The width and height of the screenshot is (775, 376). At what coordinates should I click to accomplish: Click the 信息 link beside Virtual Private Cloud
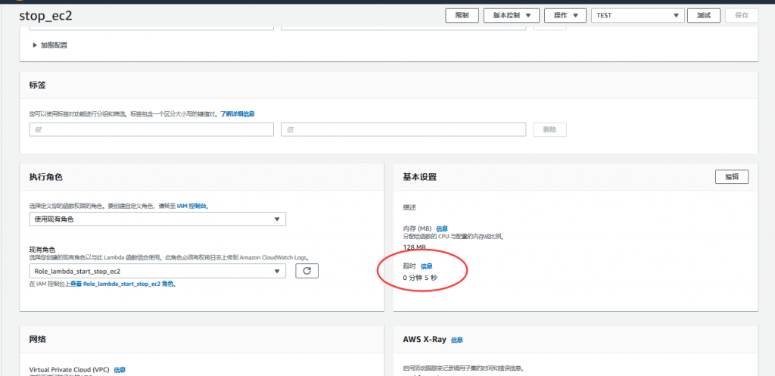pos(120,370)
